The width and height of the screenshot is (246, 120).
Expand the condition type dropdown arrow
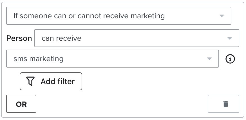tap(222, 16)
